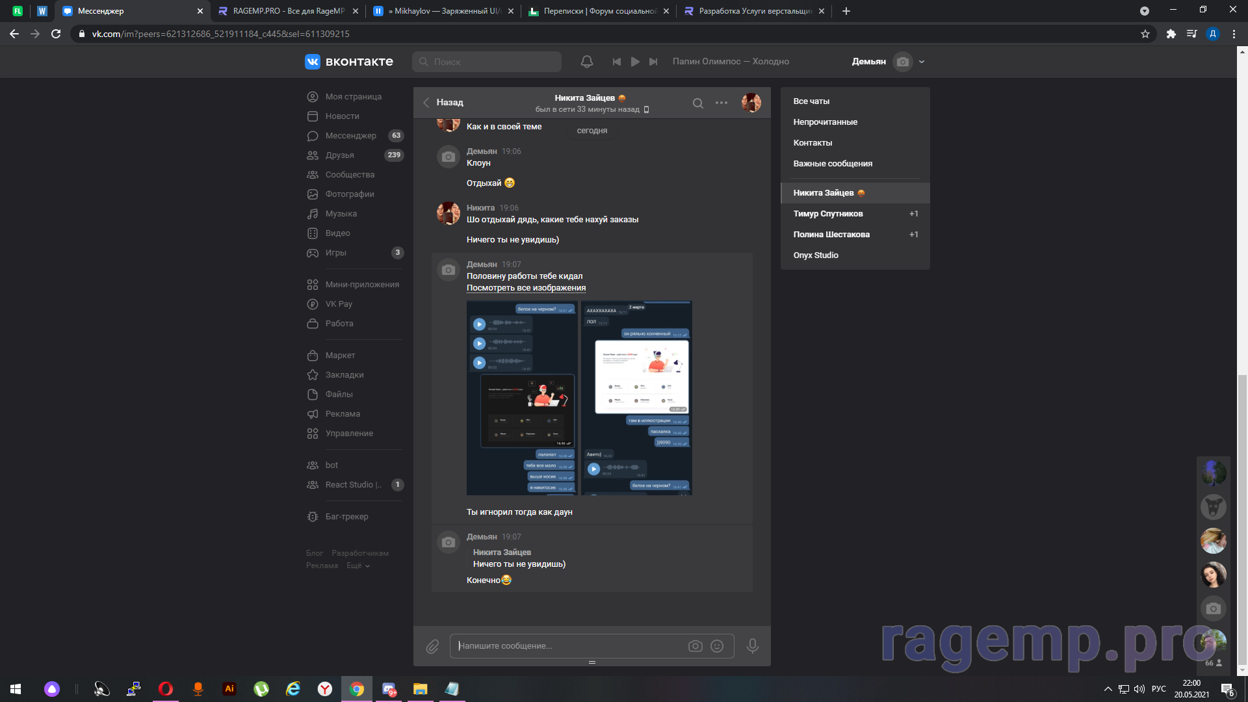Expand the Ещё footer menu
1248x702 pixels.
358,566
